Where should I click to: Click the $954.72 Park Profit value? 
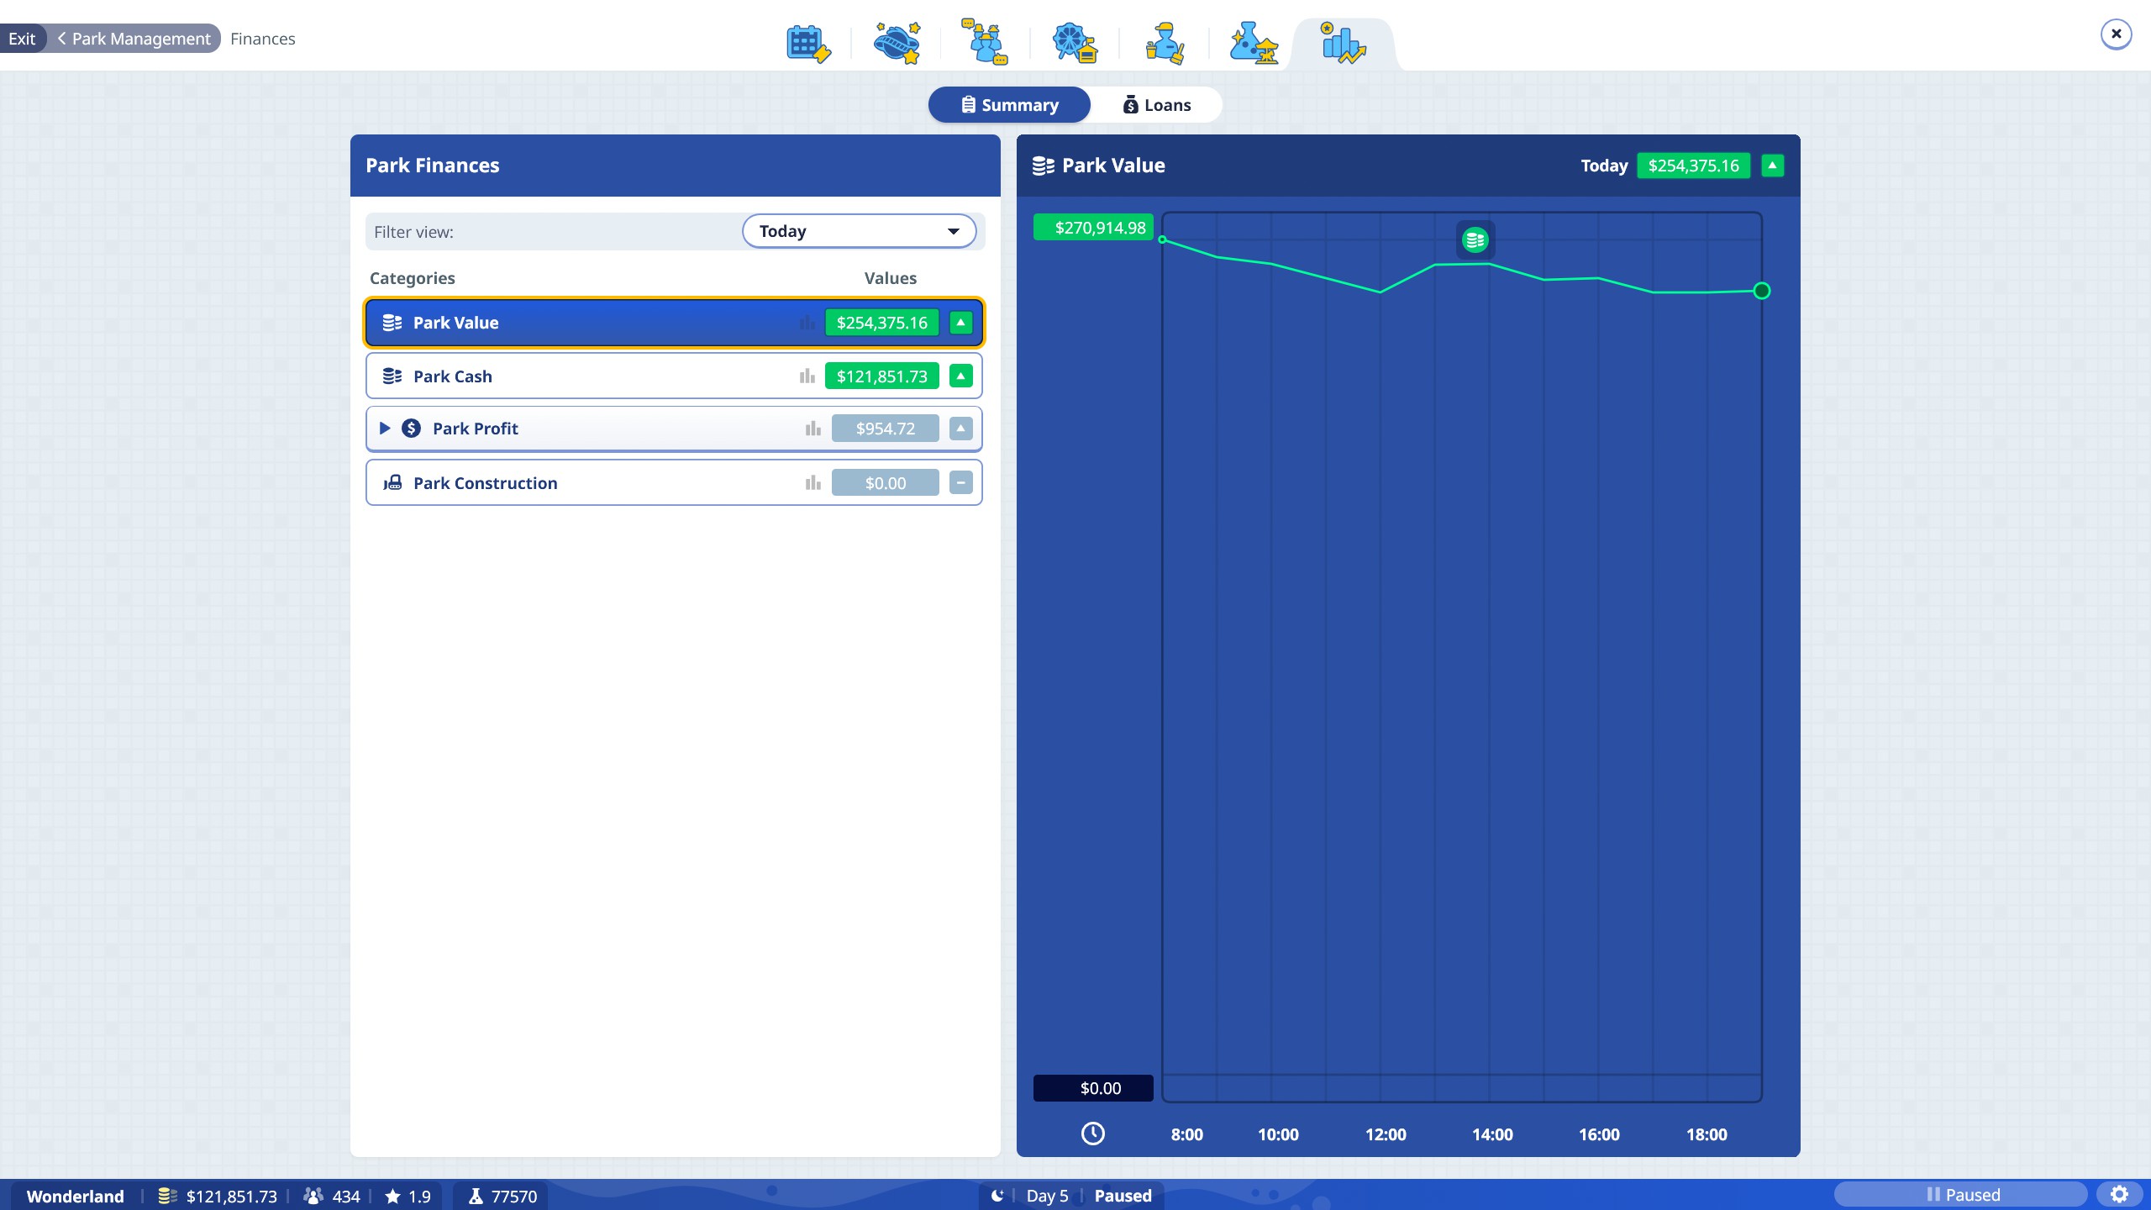(885, 429)
